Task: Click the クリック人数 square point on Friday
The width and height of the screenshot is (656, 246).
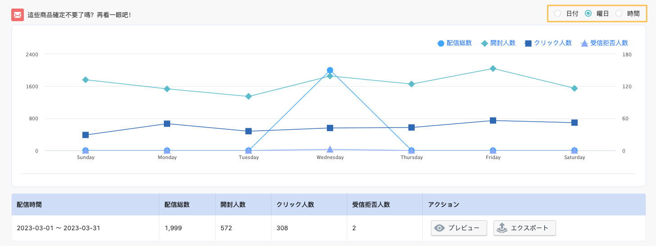Action: 493,120
